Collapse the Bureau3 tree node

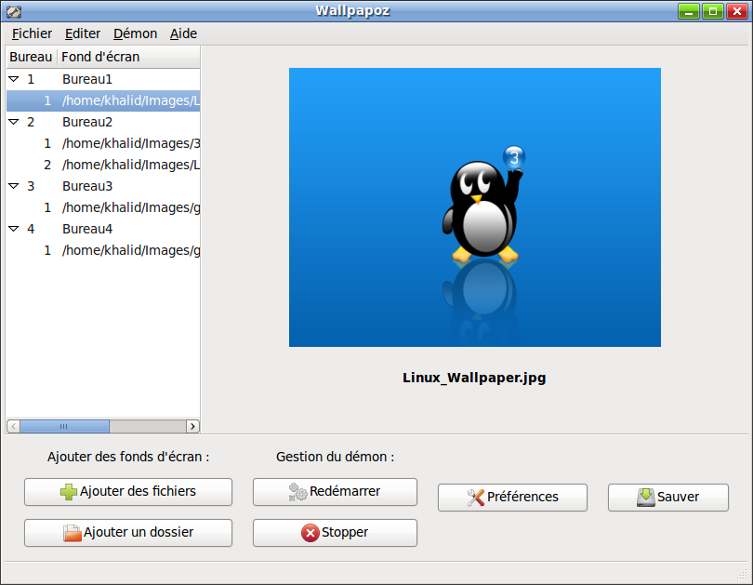[14, 186]
